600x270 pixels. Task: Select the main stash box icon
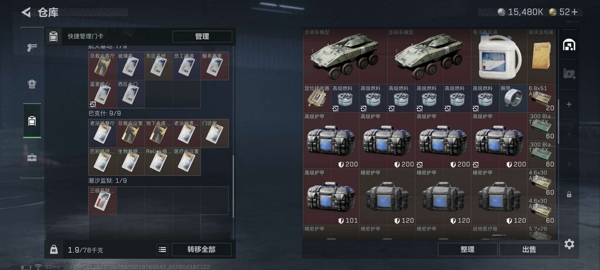point(569,45)
